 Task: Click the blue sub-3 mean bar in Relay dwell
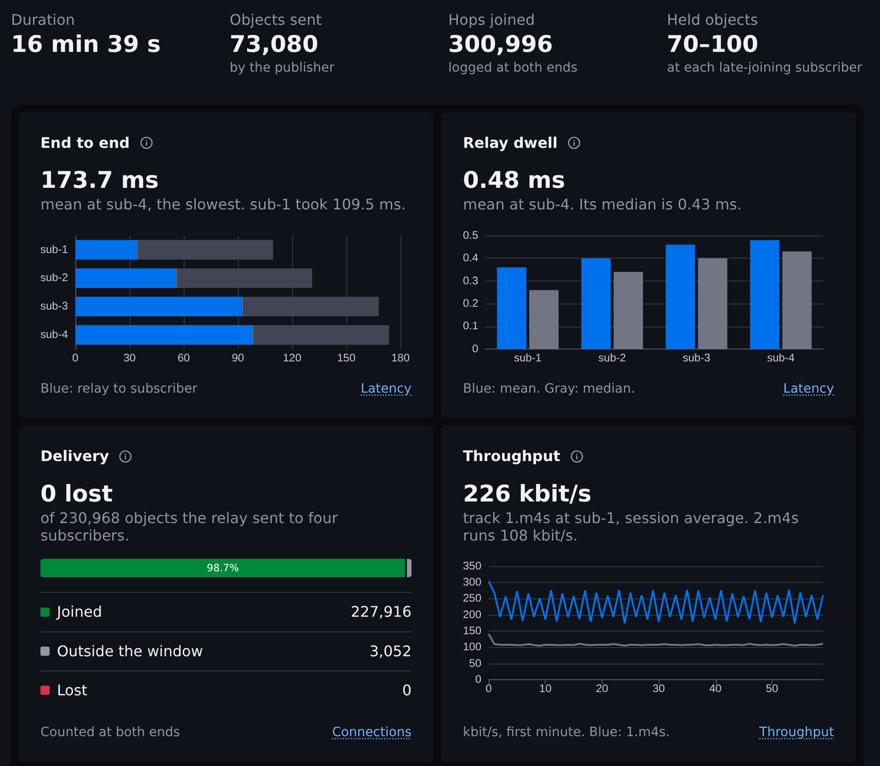click(680, 297)
